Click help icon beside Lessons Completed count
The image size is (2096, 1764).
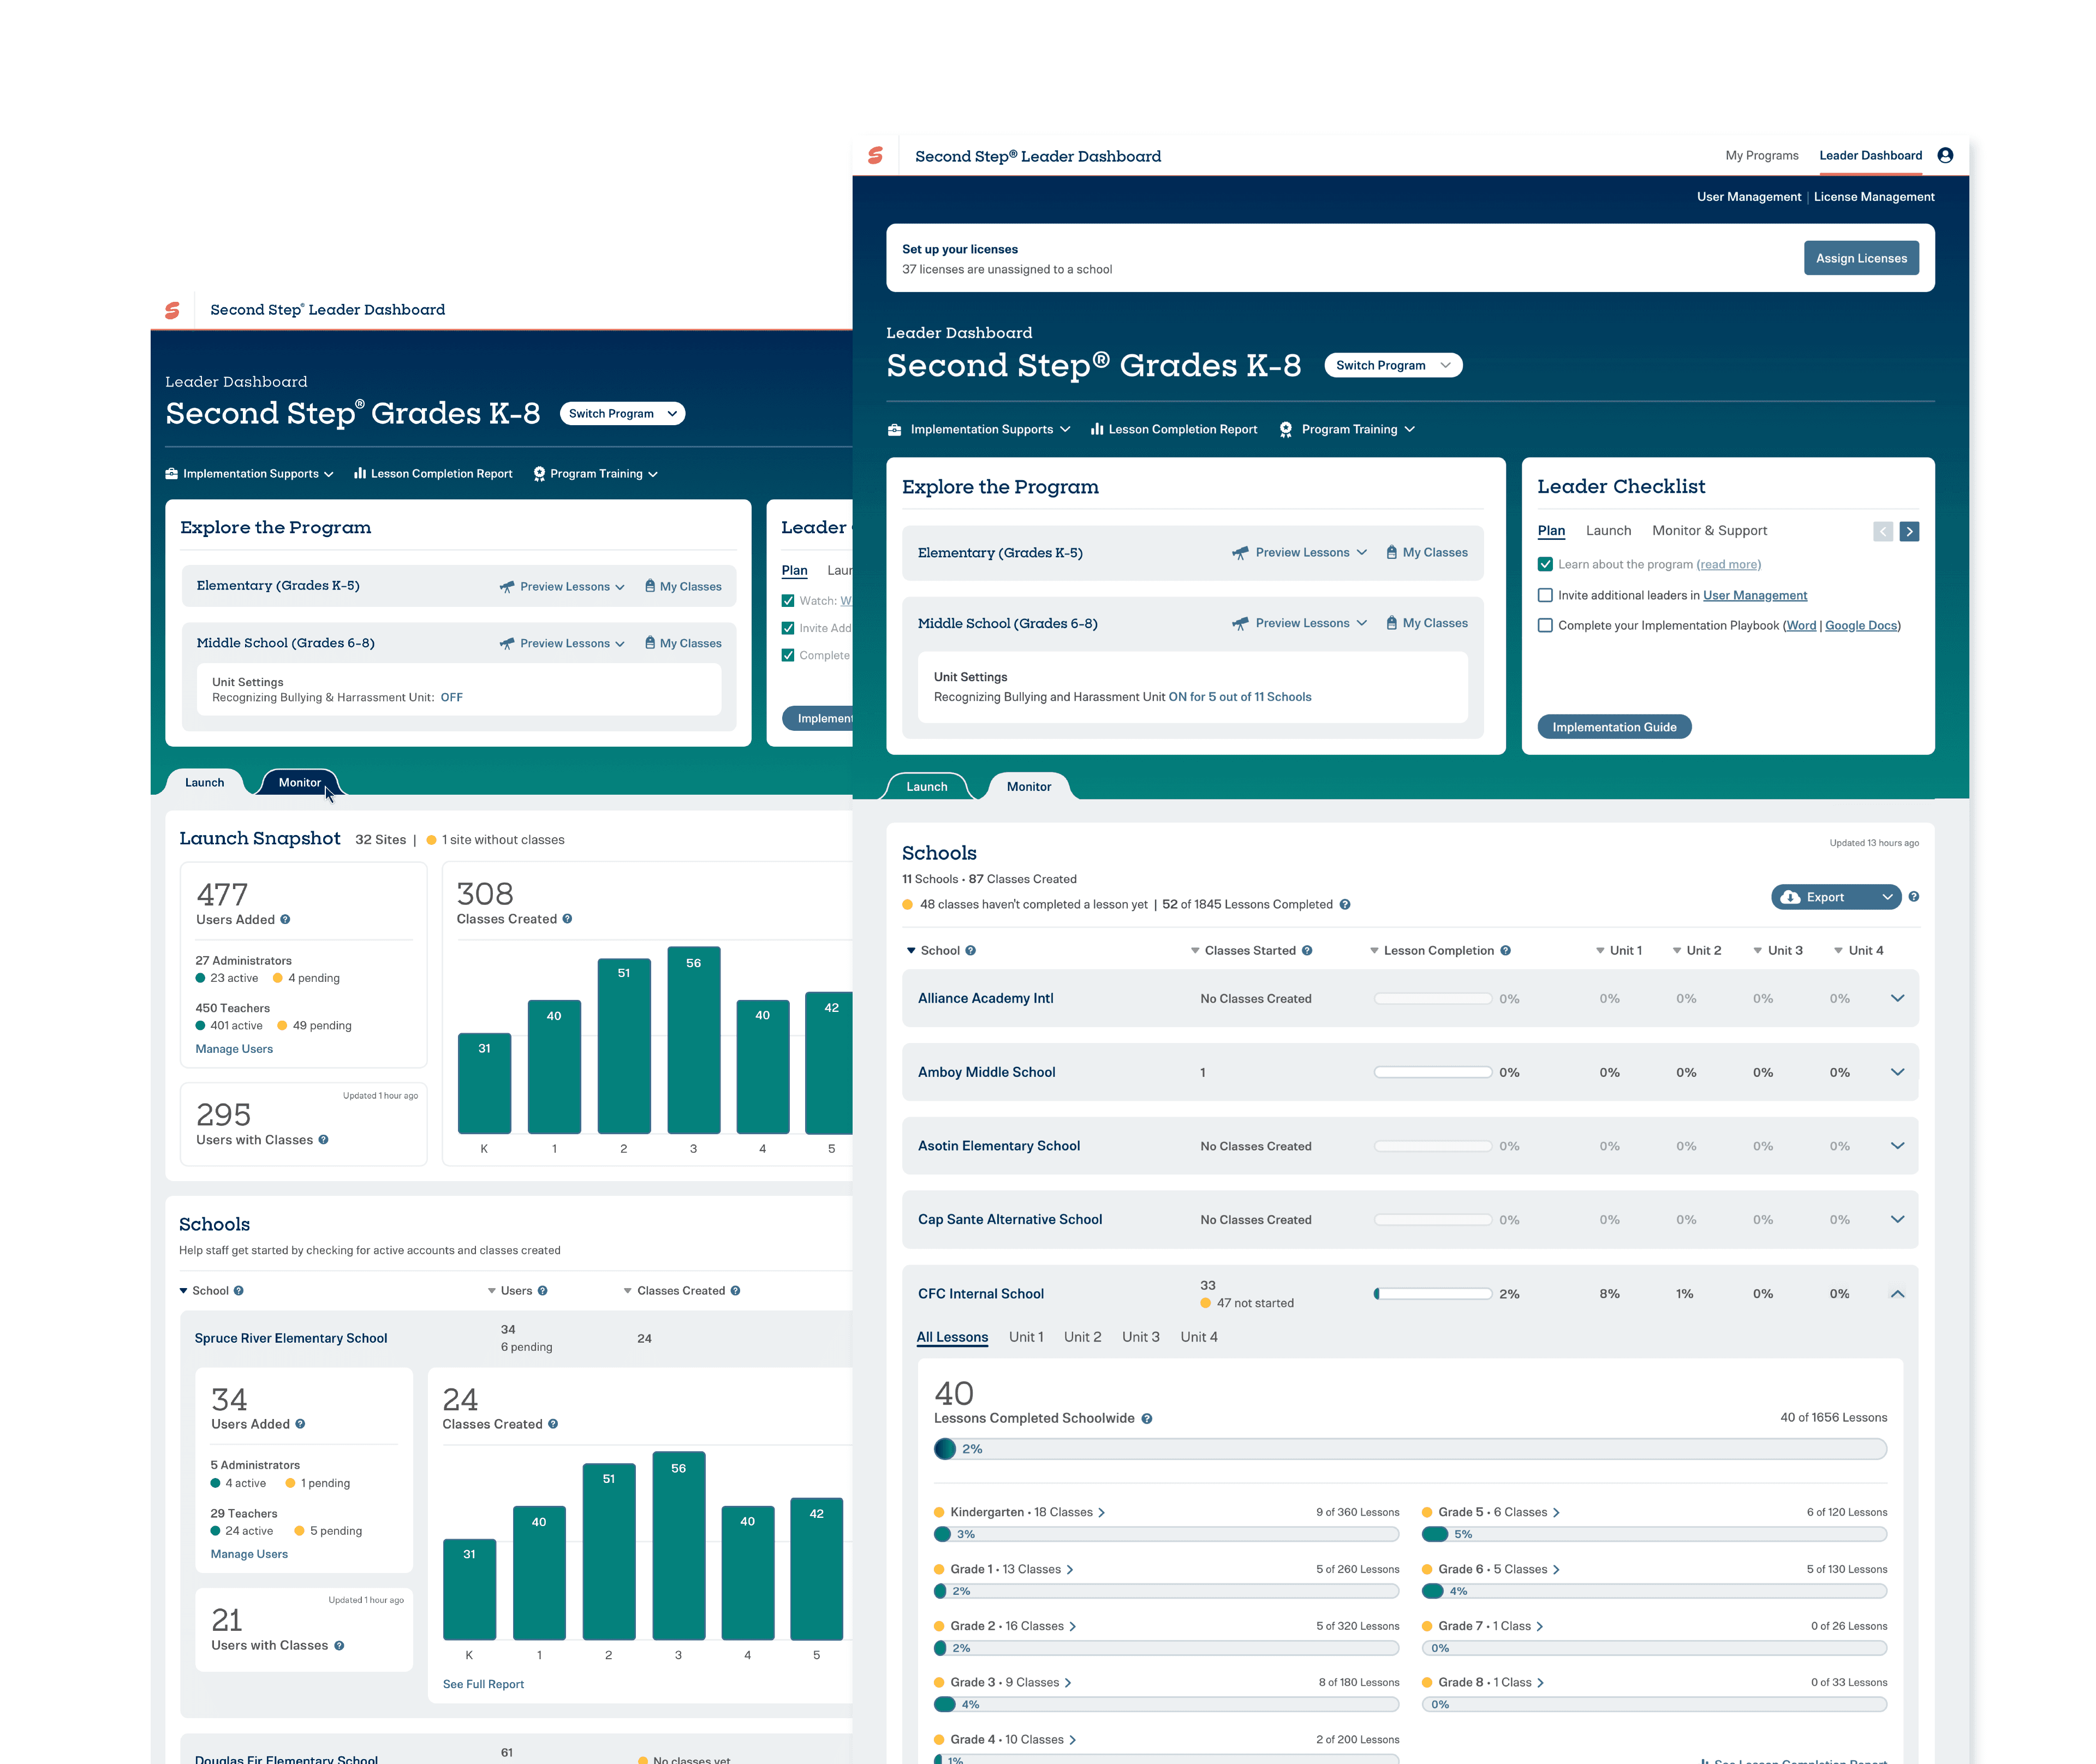(x=1344, y=905)
